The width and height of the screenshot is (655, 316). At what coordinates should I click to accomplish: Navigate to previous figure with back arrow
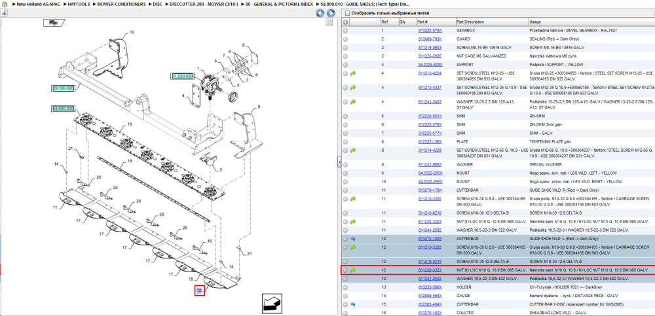pos(320,13)
